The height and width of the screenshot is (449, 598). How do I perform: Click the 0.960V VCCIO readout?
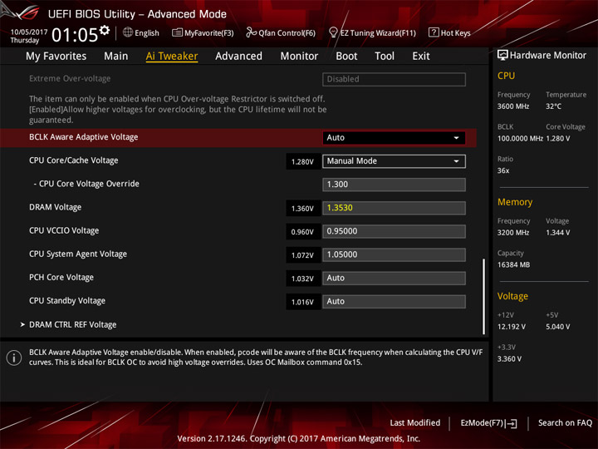point(303,232)
